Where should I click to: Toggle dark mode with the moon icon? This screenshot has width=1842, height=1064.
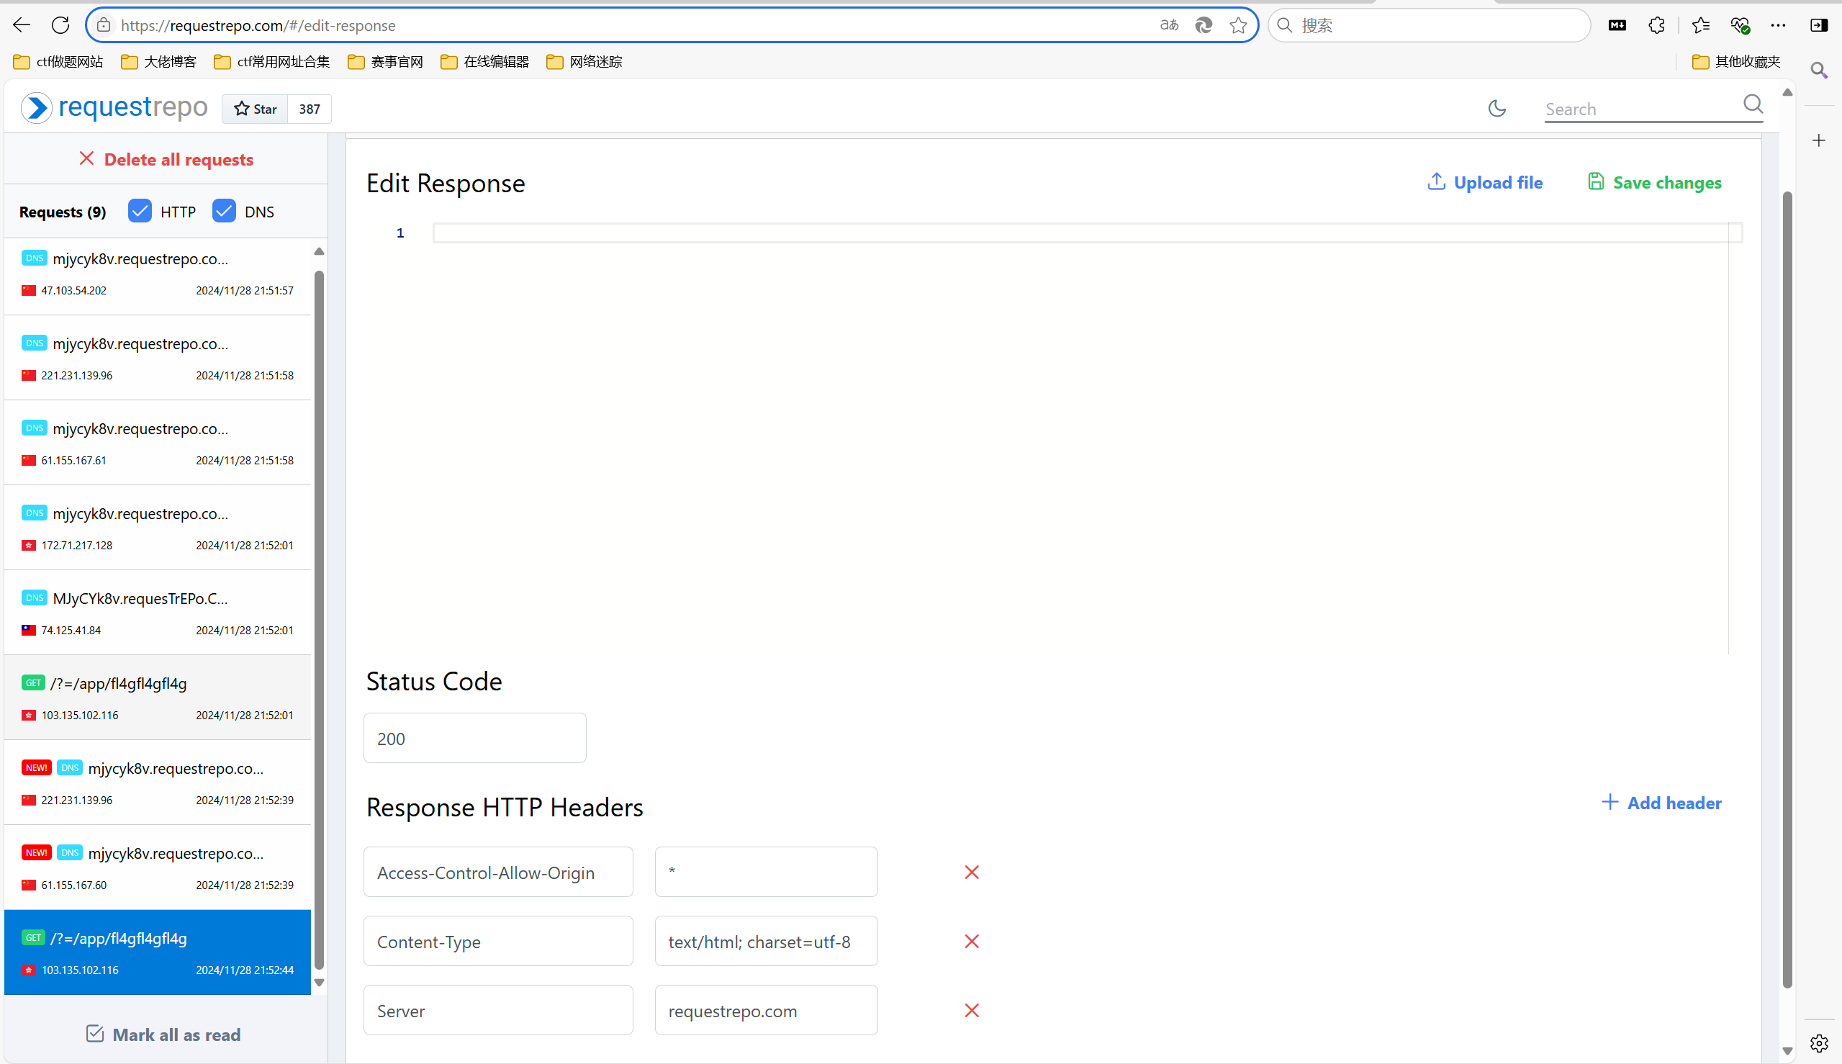tap(1497, 108)
